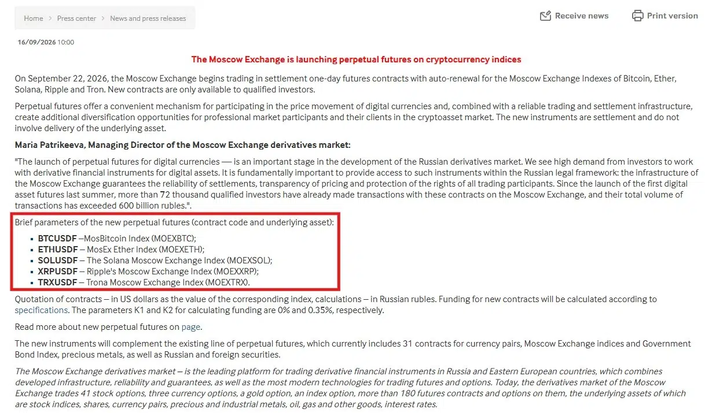Open the Press center breadcrumb
705x413 pixels.
(x=76, y=18)
